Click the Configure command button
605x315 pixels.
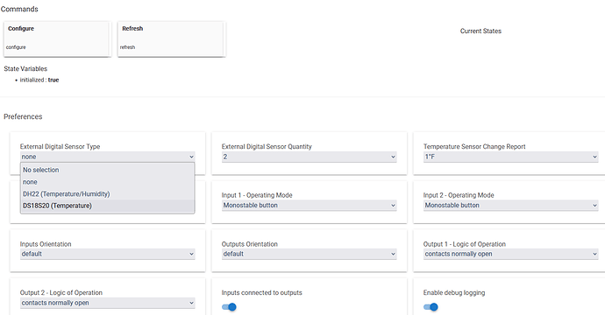coord(58,38)
